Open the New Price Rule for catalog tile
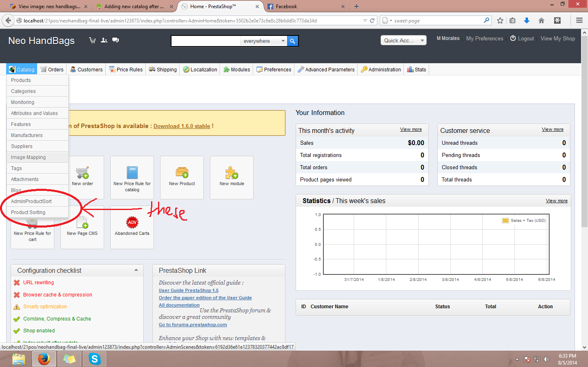588x367 pixels. (132, 177)
